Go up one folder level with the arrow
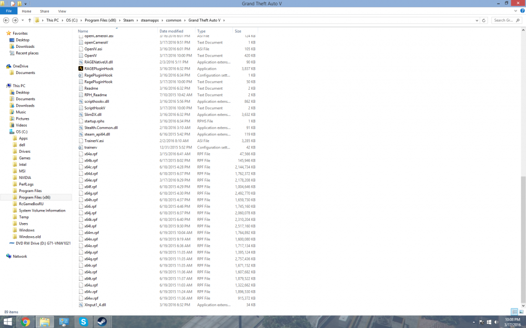The width and height of the screenshot is (526, 328). pyautogui.click(x=30, y=21)
